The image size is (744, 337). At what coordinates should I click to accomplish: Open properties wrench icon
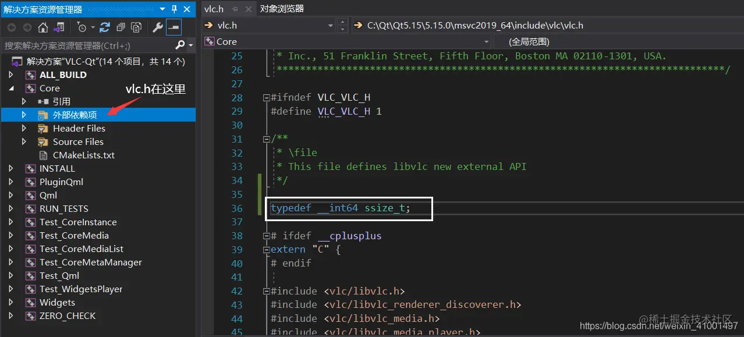[158, 27]
